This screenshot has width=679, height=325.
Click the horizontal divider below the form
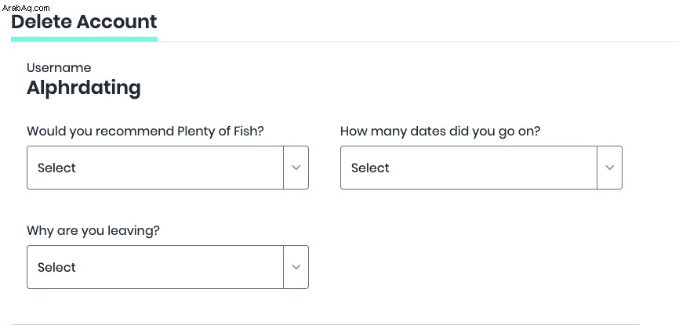[x=325, y=323]
